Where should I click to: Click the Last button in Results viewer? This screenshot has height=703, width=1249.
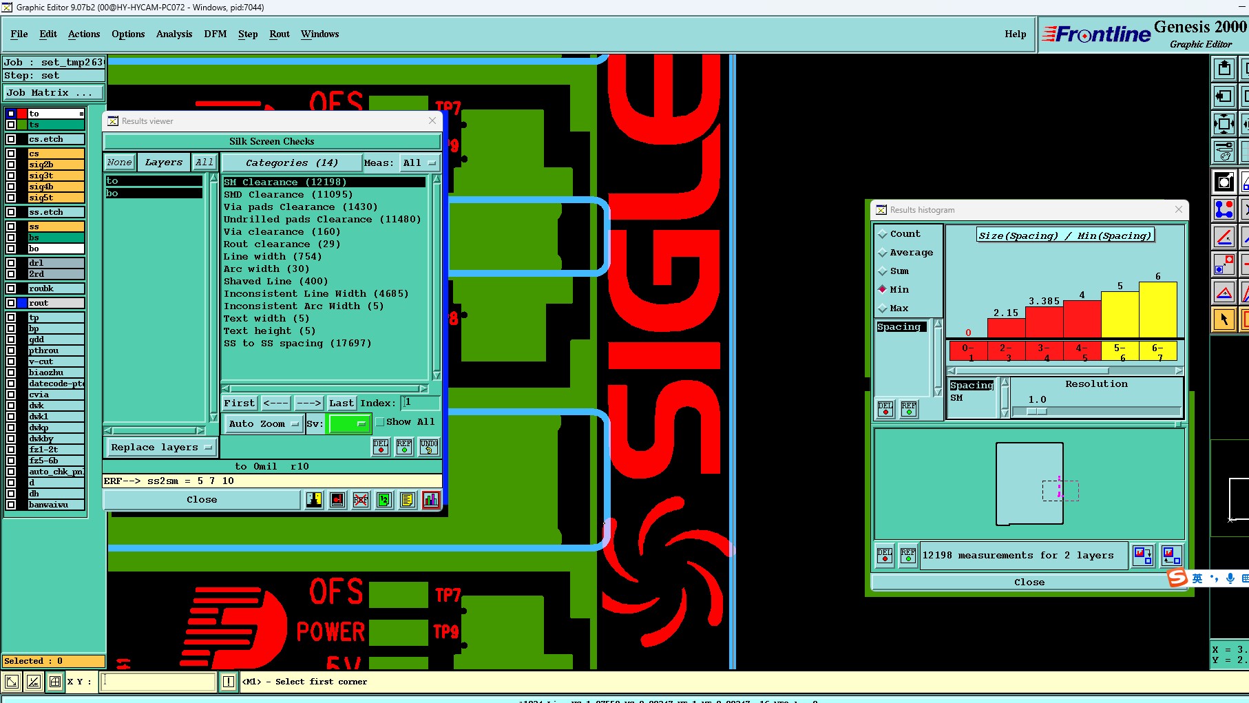(341, 403)
